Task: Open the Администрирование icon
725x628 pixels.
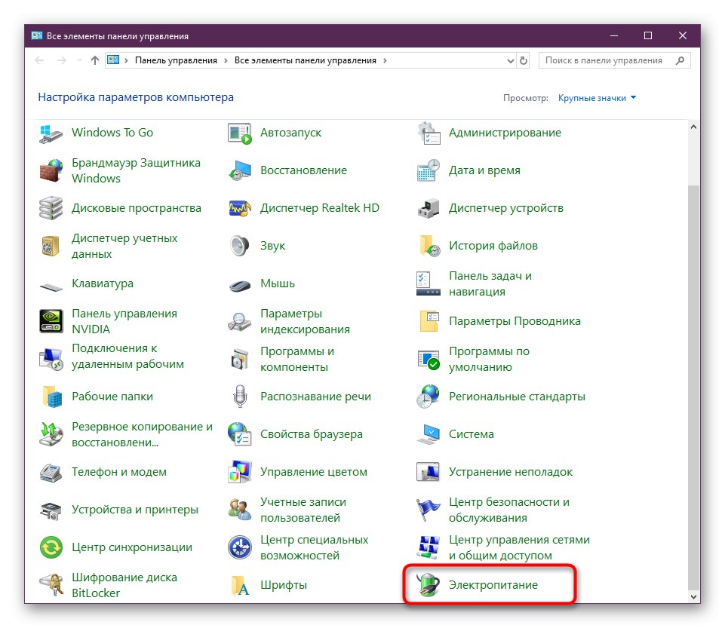Action: coord(429,133)
